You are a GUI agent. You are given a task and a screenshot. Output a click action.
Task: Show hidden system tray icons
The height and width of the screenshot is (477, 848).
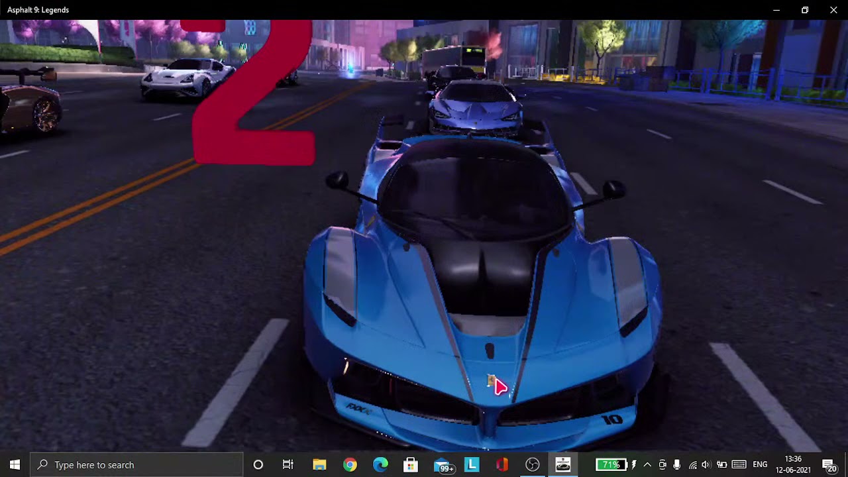(647, 465)
